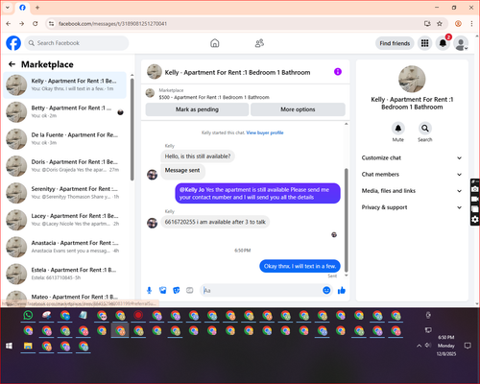
Task: Click the settings gear on right edge
Action: tap(475, 219)
